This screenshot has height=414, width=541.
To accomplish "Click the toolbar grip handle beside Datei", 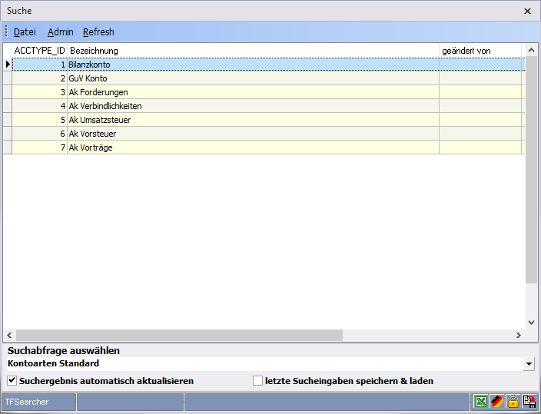I will click(x=6, y=31).
